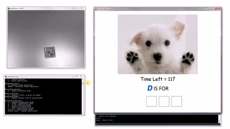Image resolution: width=230 pixels, height=129 pixels.
Task: Click the "adjust gradient gate" console line
Action: pyautogui.click(x=19, y=91)
